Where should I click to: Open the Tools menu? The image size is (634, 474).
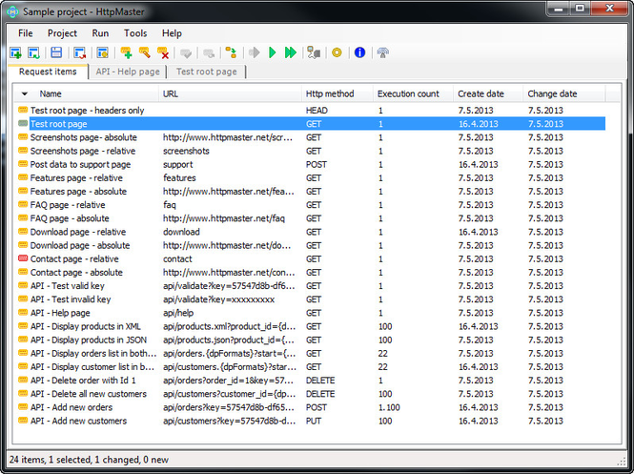135,33
